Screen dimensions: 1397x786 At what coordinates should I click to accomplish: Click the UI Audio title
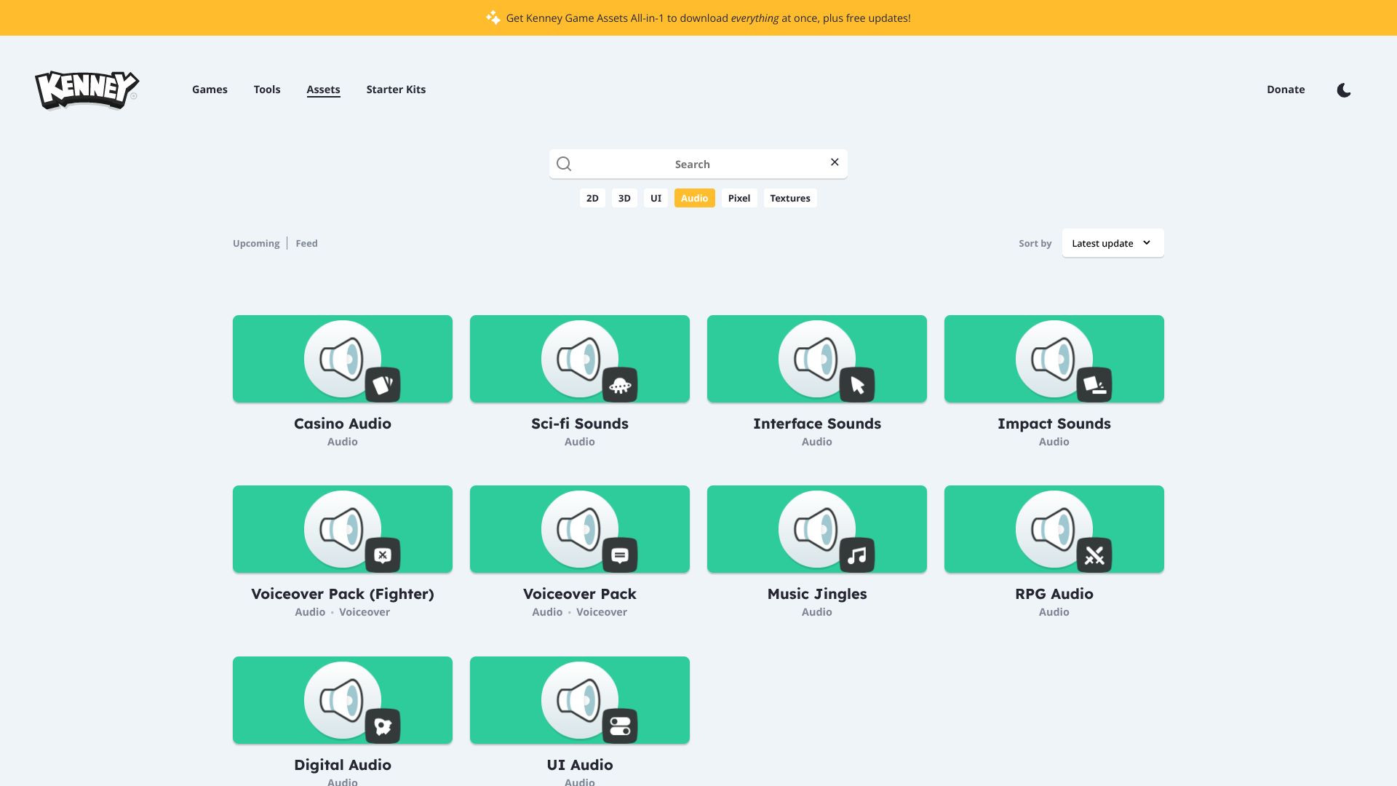point(580,765)
